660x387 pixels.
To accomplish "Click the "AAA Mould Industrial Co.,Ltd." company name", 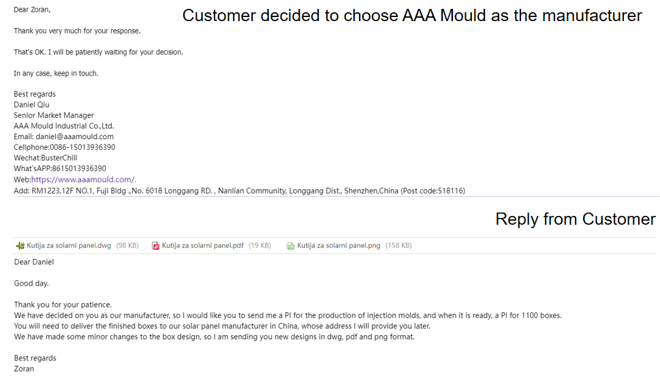I will (64, 126).
